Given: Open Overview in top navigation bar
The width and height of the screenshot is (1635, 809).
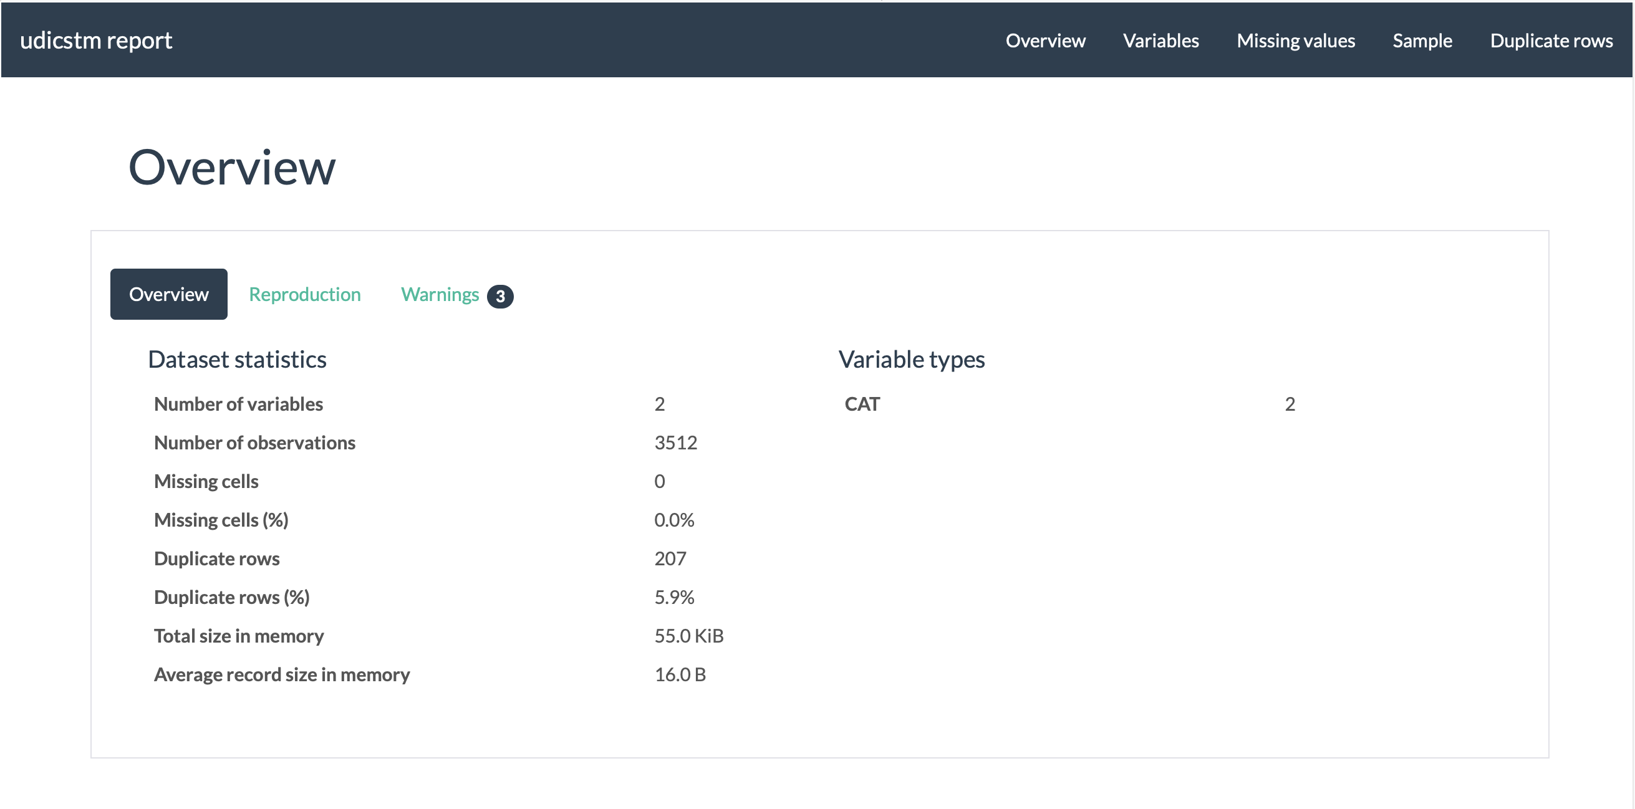Looking at the screenshot, I should 1044,41.
